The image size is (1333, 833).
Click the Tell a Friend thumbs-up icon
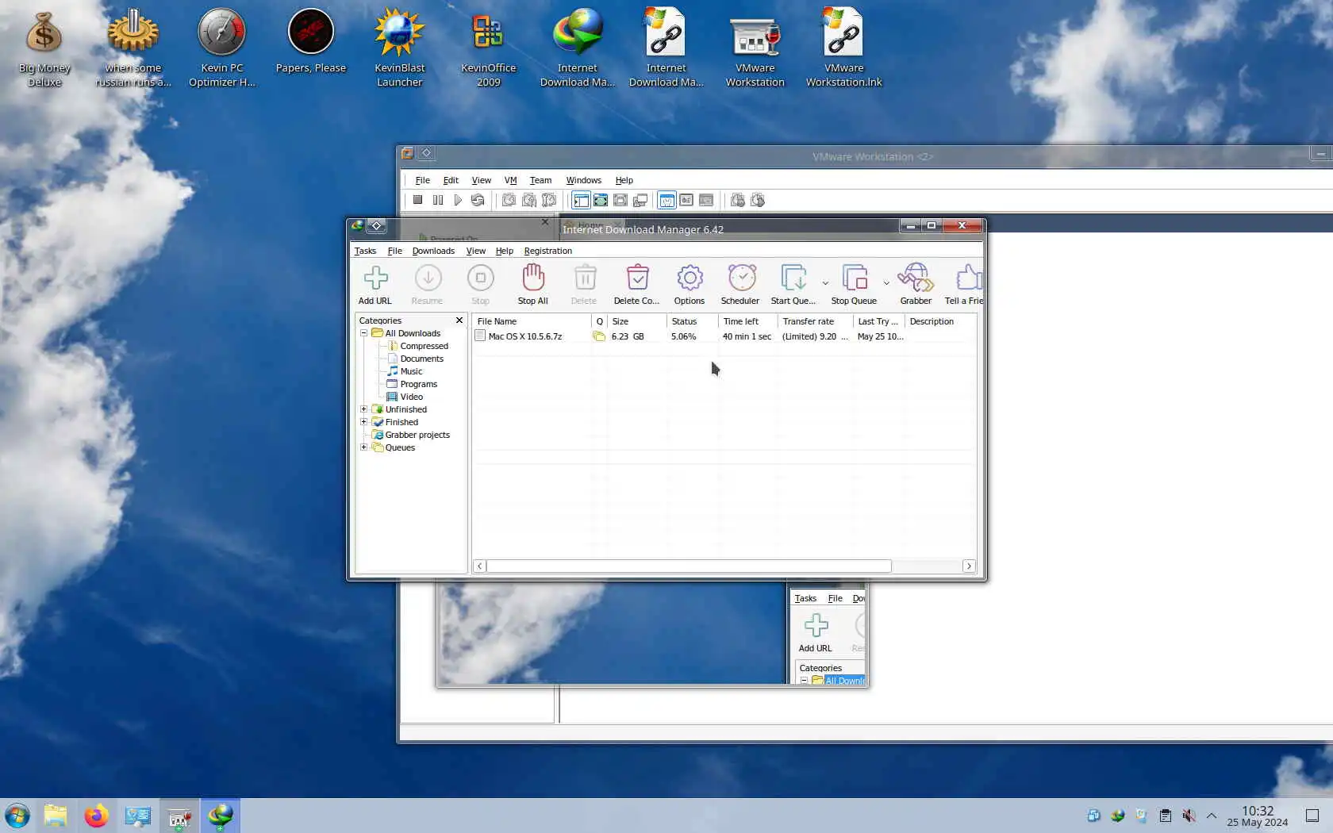point(969,278)
